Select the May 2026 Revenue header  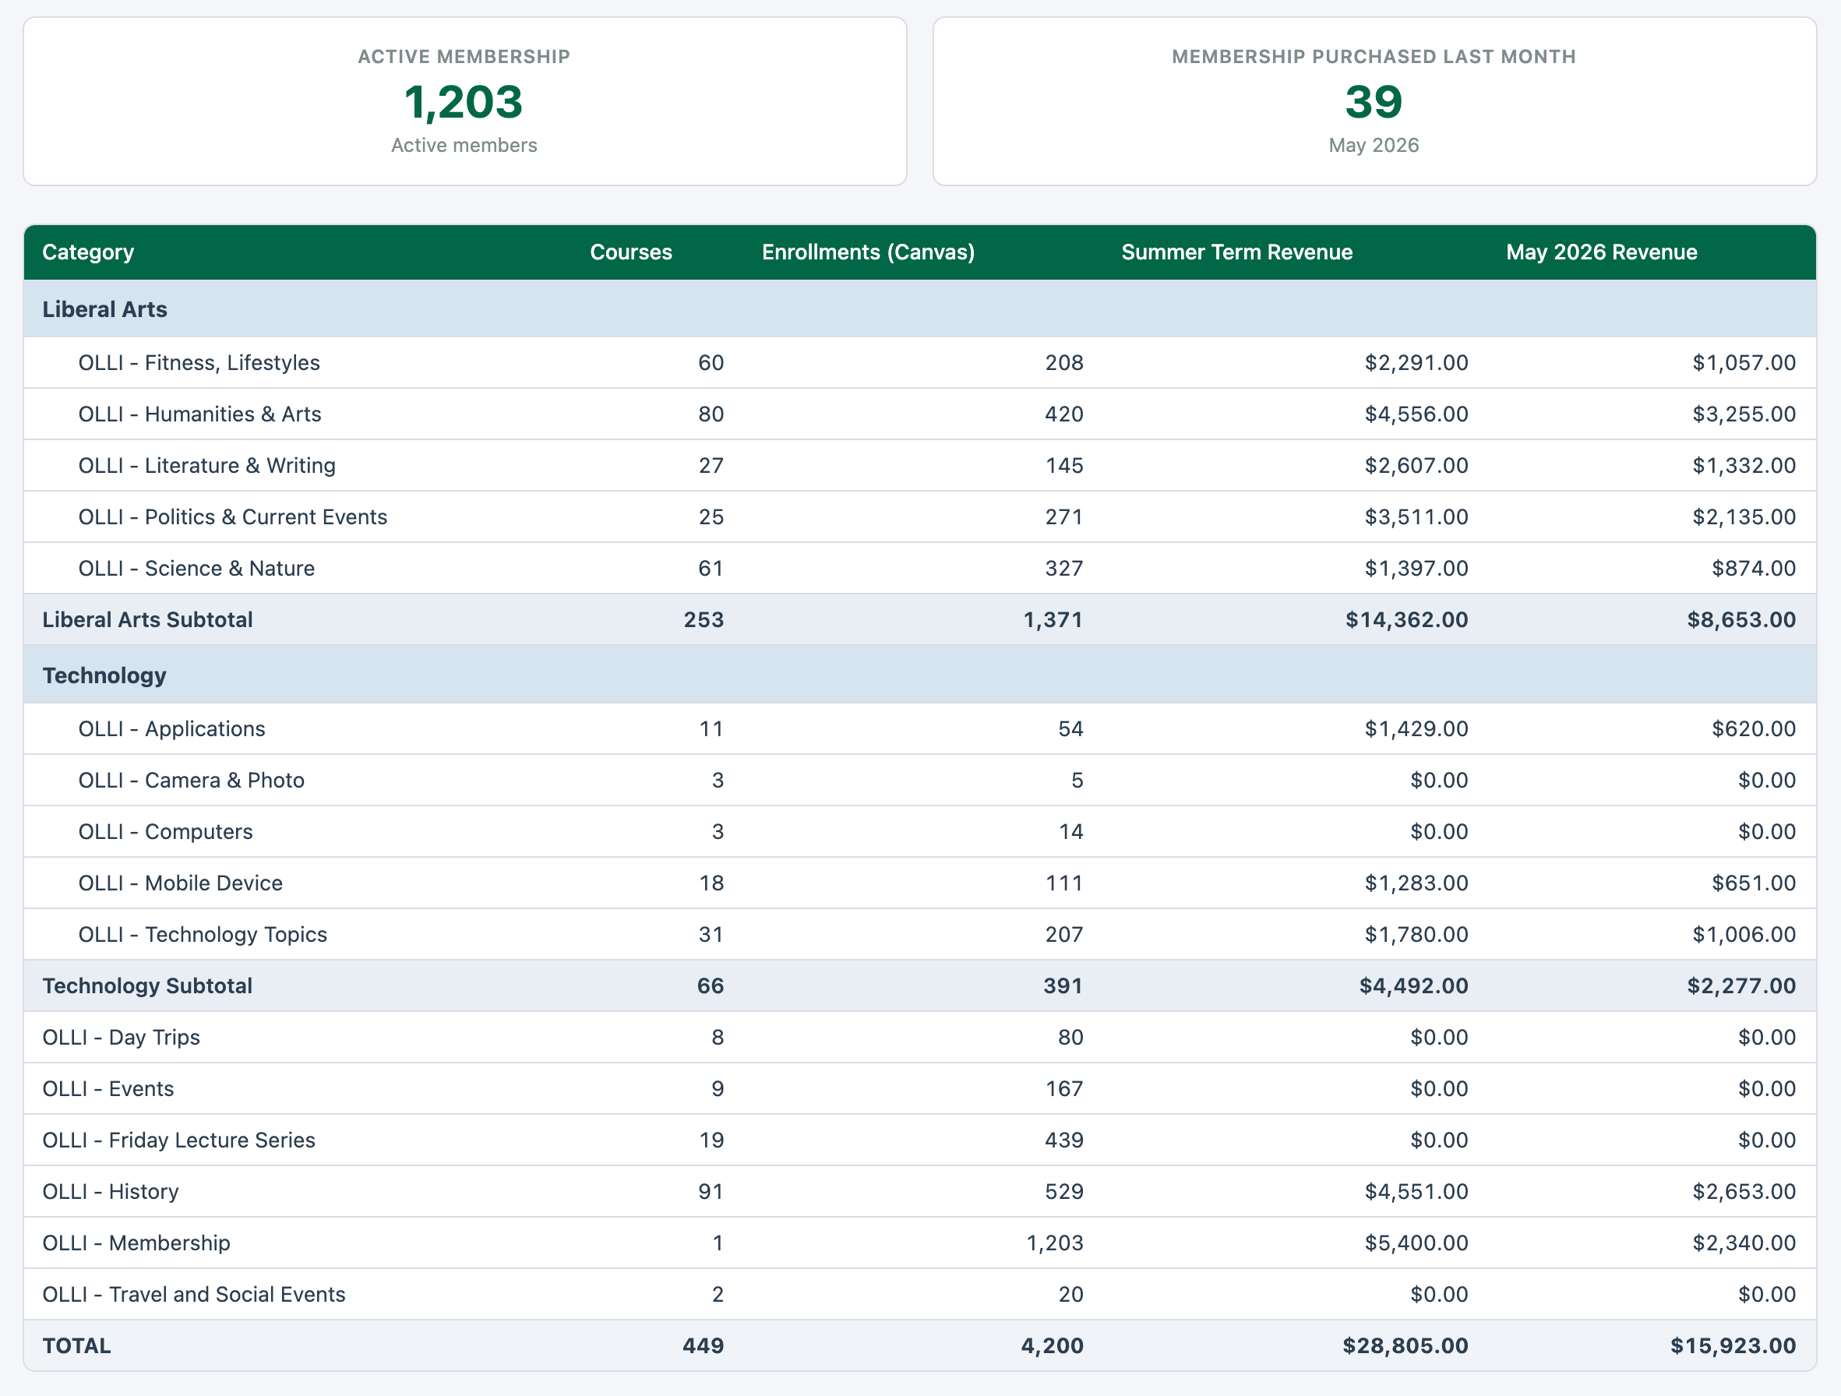pyautogui.click(x=1601, y=252)
